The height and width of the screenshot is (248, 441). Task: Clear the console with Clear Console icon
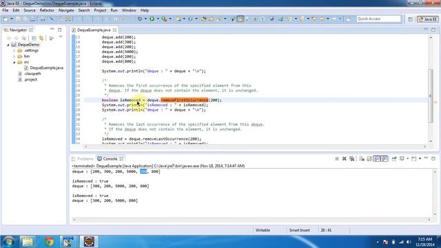[362, 159]
